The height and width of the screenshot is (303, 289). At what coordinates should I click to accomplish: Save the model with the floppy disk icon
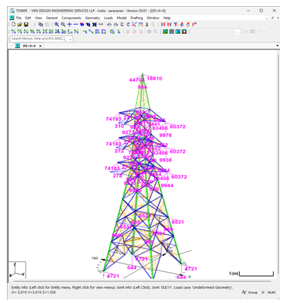click(26, 24)
